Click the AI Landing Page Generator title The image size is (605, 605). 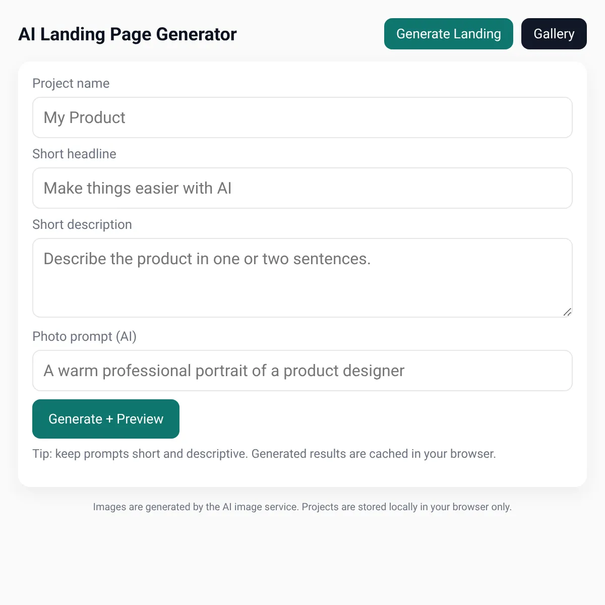128,34
